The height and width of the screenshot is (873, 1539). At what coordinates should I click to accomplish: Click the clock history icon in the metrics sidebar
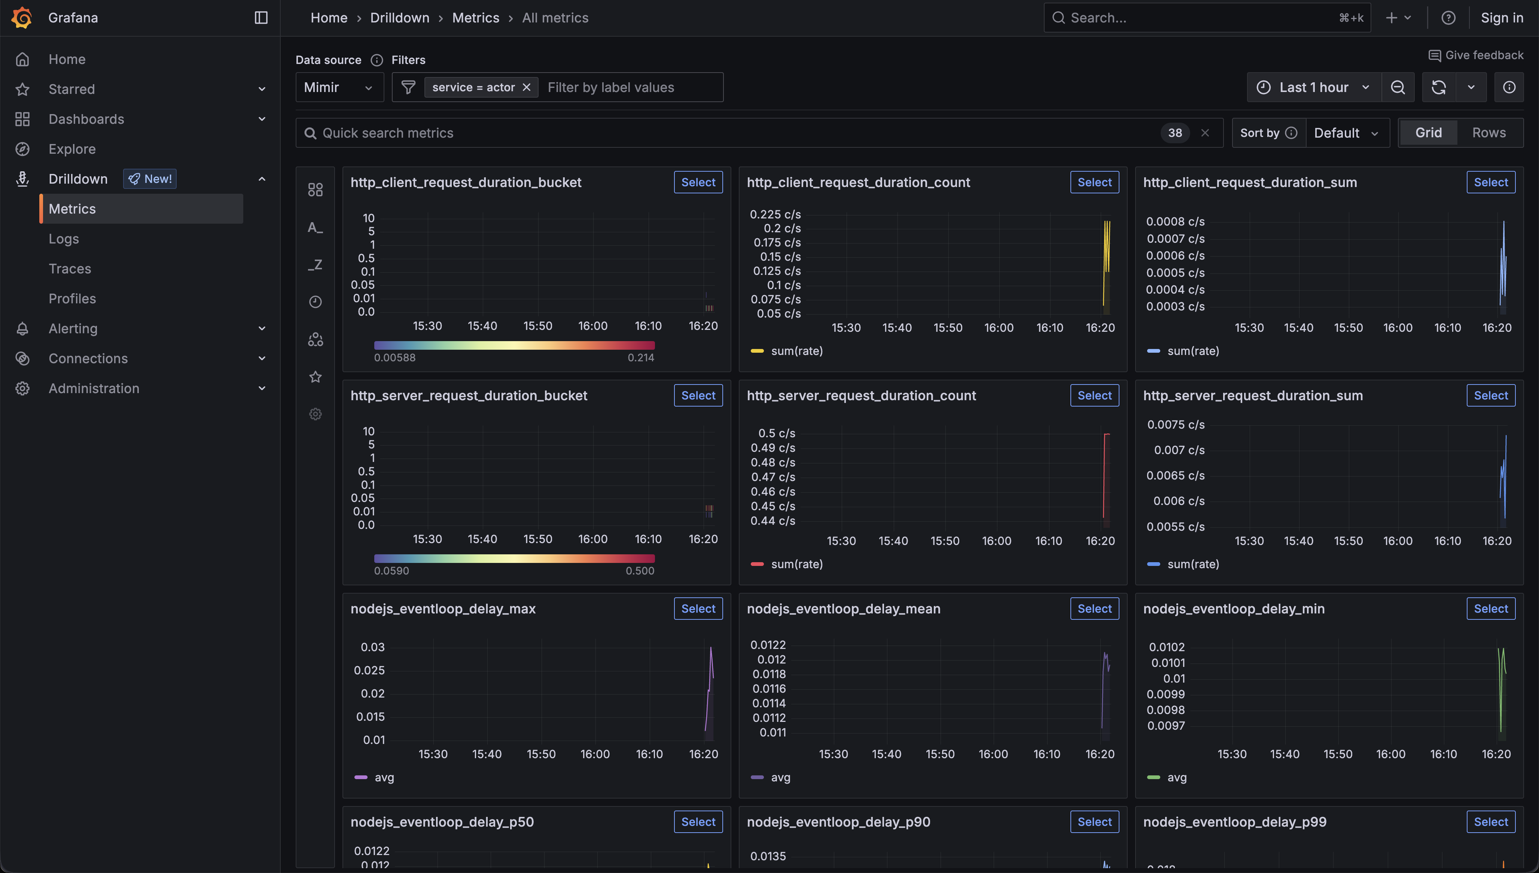click(316, 301)
